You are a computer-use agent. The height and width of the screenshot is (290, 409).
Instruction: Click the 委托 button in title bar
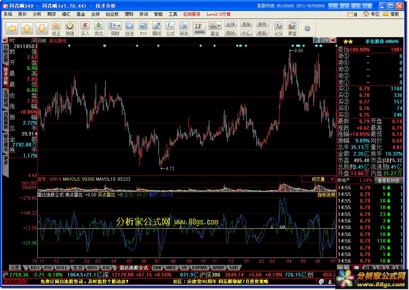coord(356,6)
